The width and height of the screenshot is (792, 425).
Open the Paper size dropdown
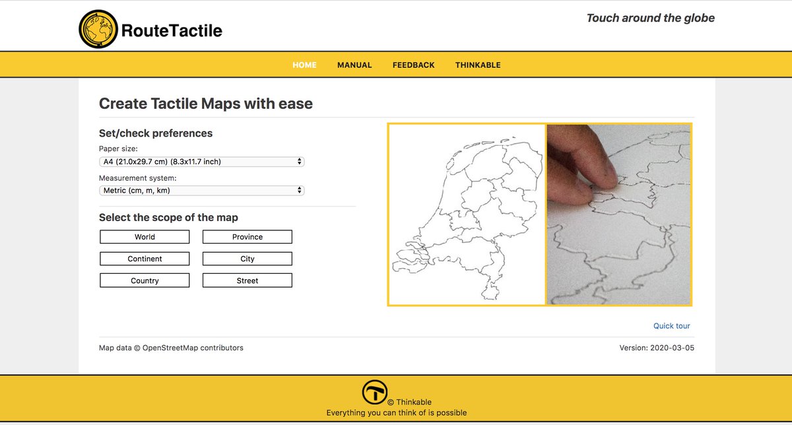pos(202,162)
